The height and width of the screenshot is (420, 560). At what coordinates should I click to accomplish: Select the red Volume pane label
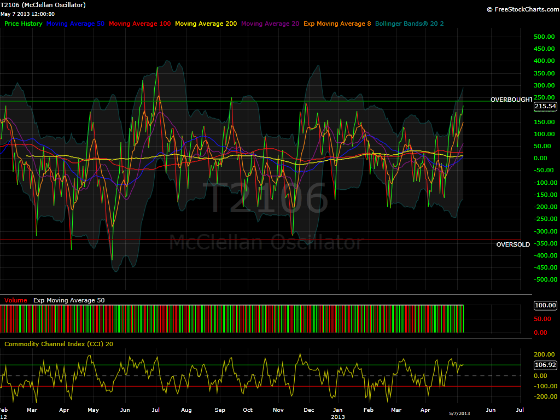(x=16, y=300)
